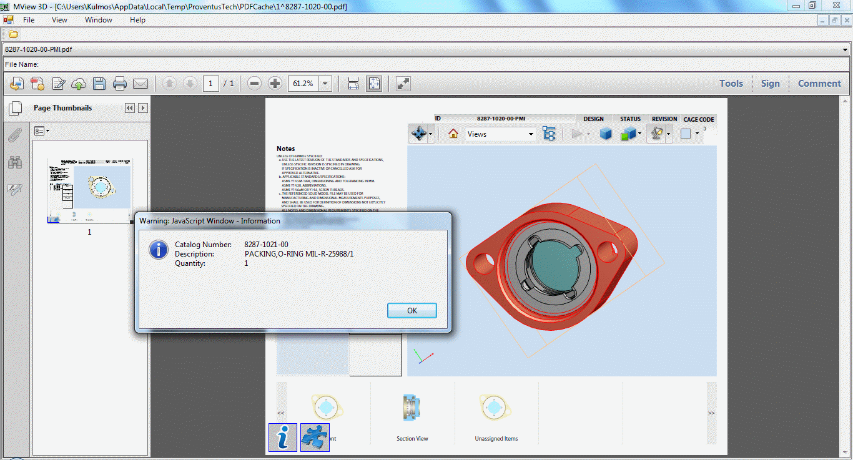Toggle perspective projection blue cube icon
853x460 pixels.
(605, 134)
